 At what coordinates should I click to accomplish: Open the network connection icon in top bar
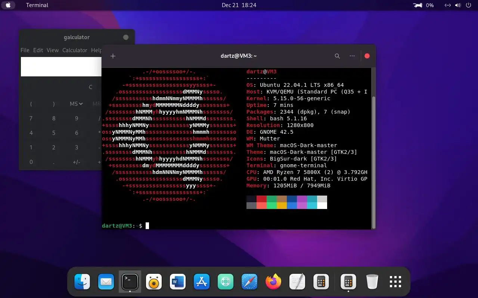[447, 5]
